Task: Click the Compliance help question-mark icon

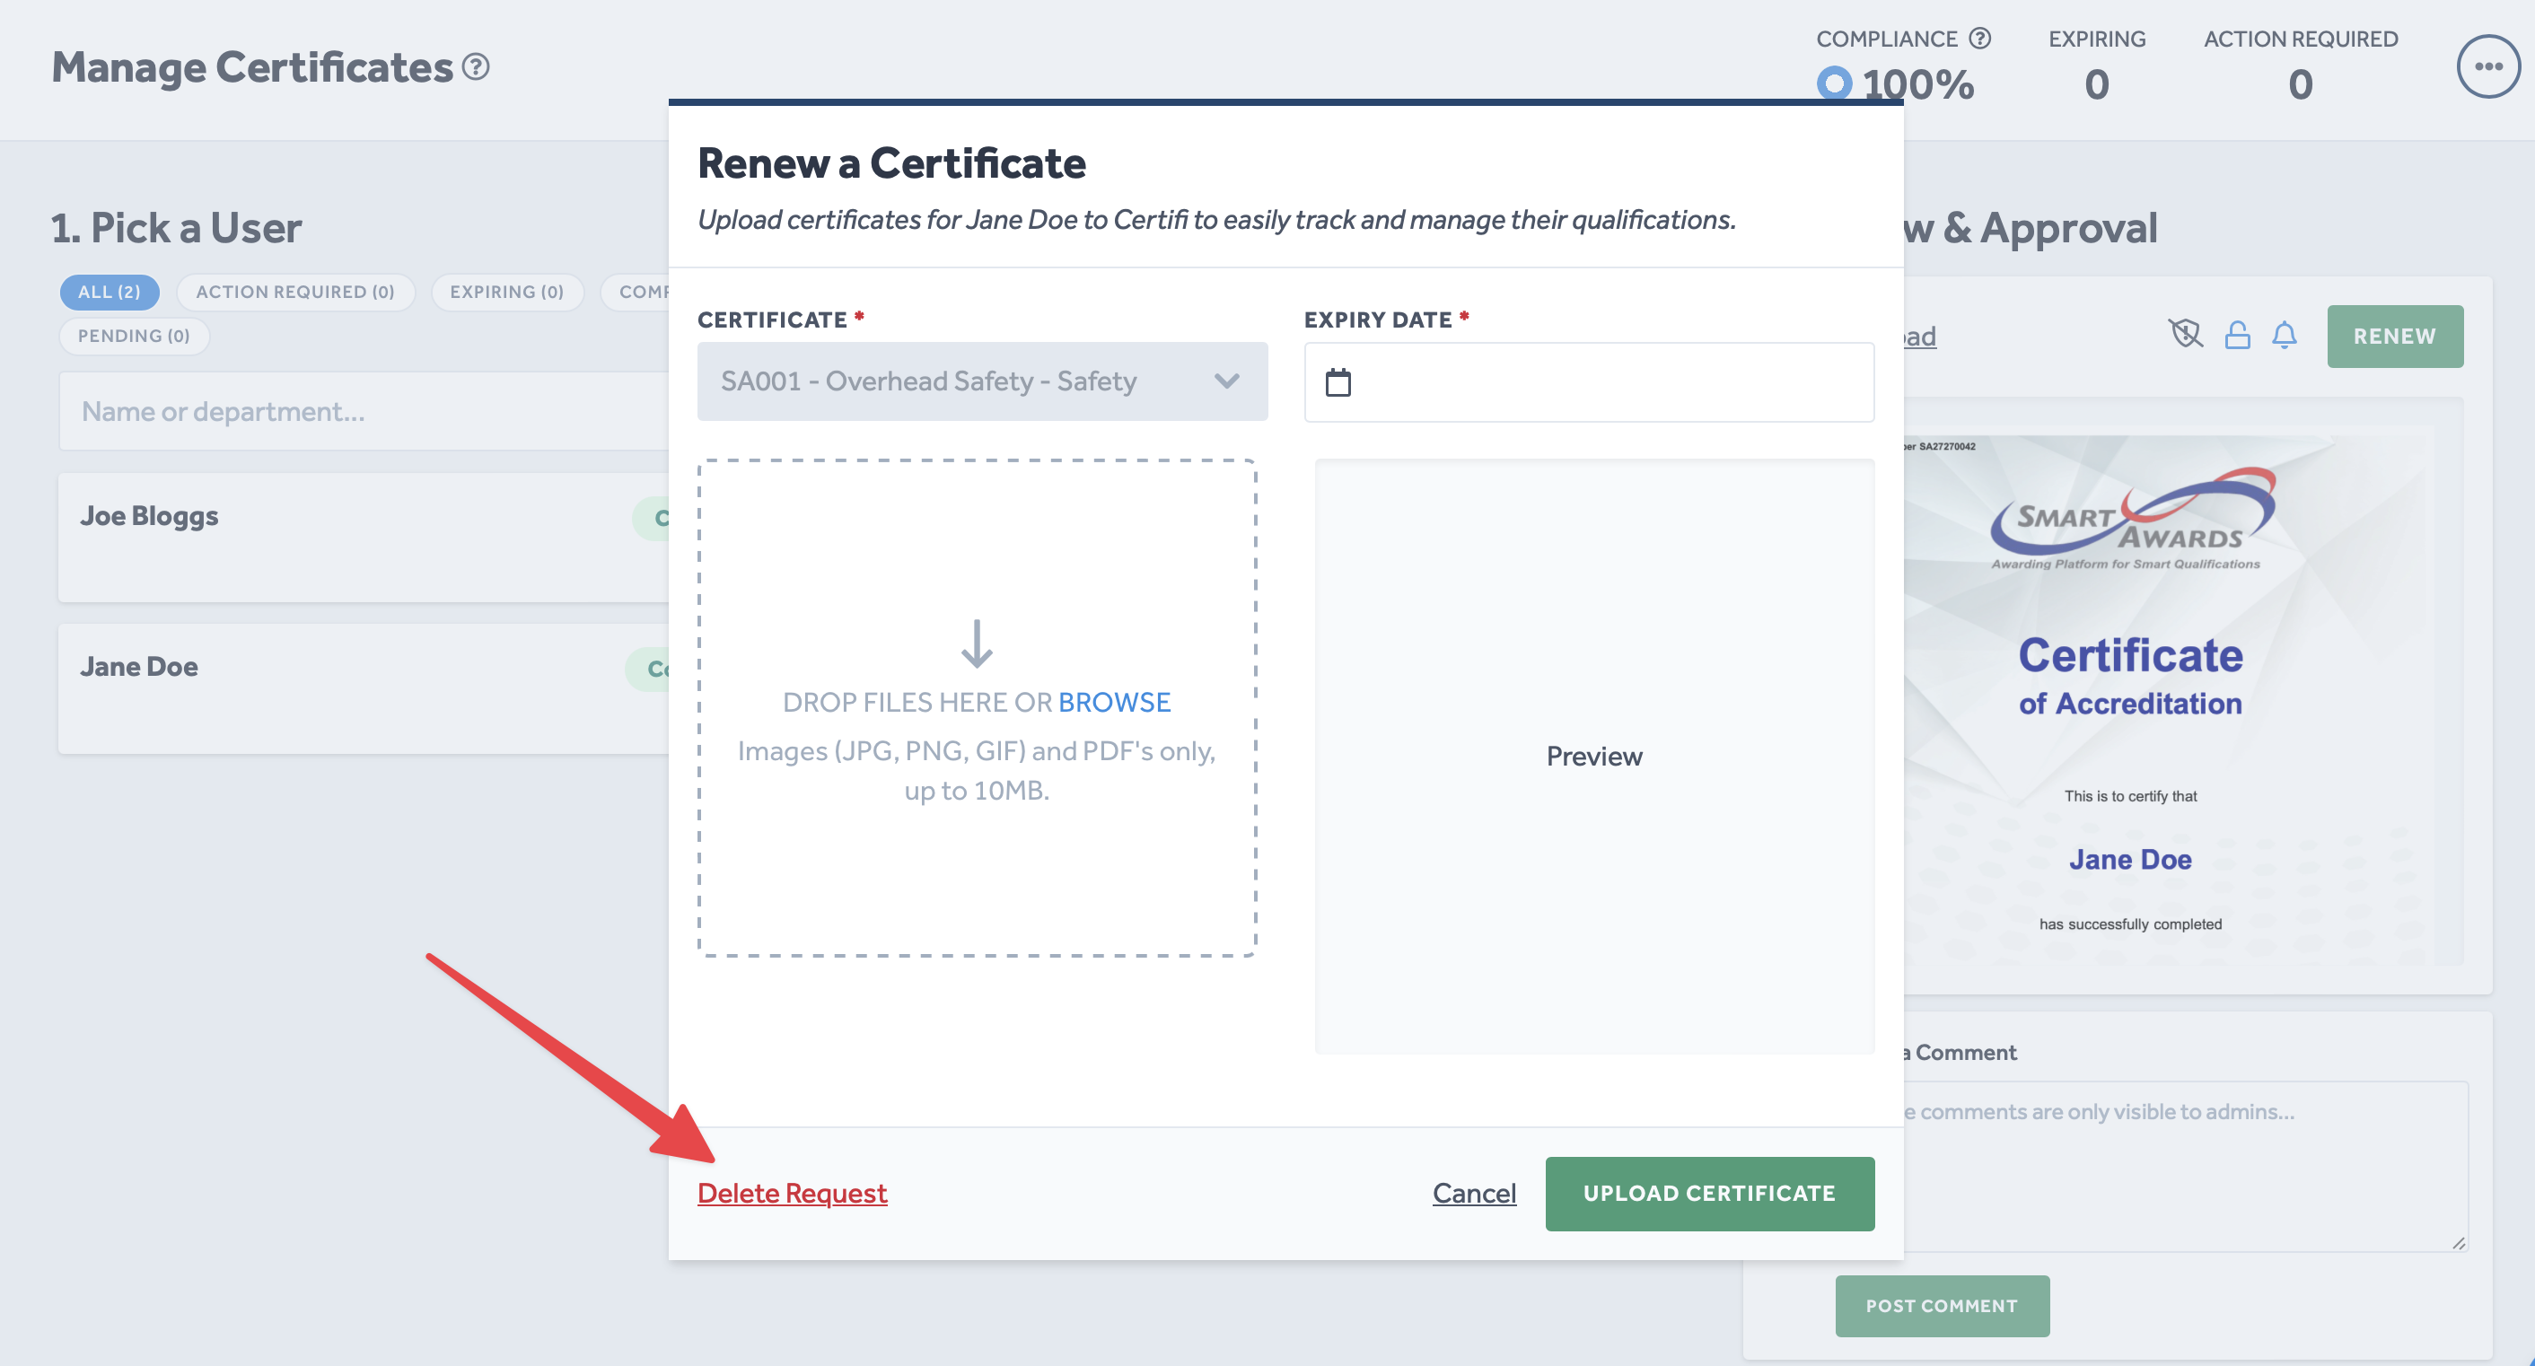Action: tap(1980, 39)
